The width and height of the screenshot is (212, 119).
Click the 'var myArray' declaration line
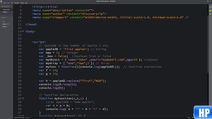[74, 63]
